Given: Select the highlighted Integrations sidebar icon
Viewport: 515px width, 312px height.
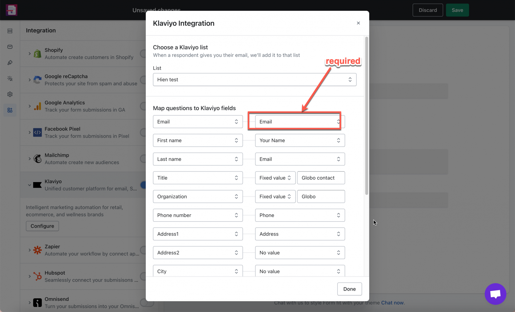Looking at the screenshot, I should (x=10, y=110).
